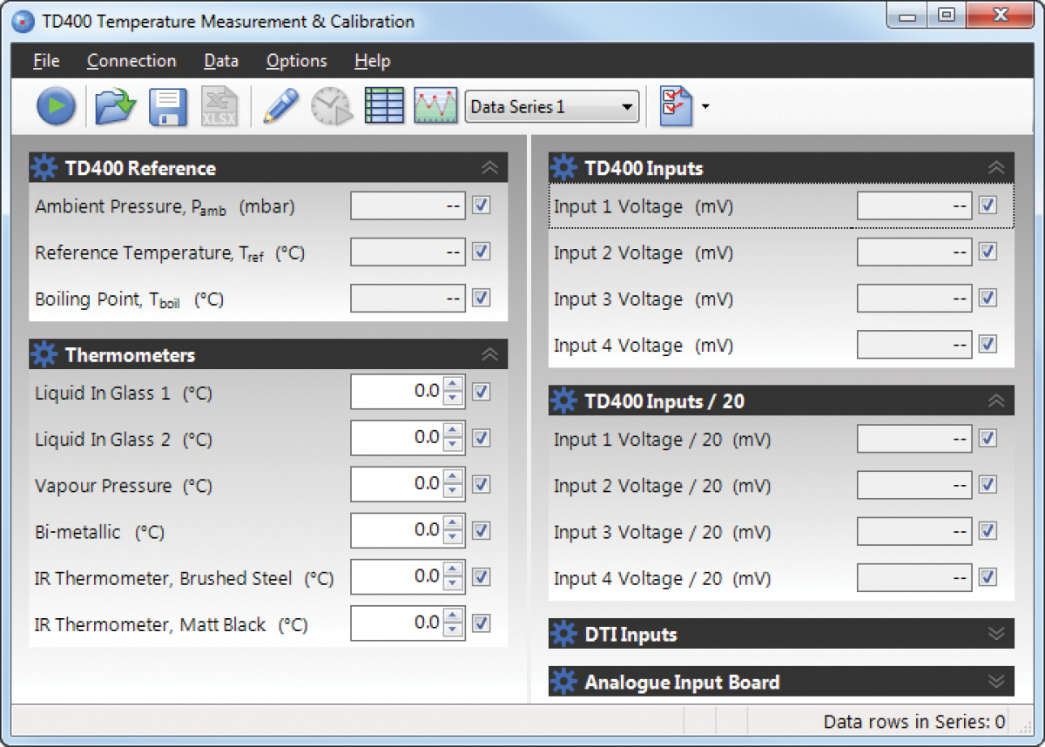Uncheck the Vapour Pressure checkbox
The image size is (1045, 747).
tap(481, 484)
